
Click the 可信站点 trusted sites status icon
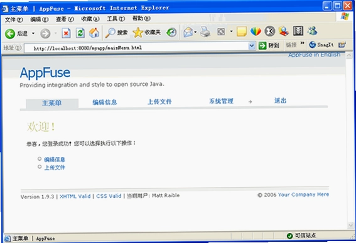coord(289,236)
